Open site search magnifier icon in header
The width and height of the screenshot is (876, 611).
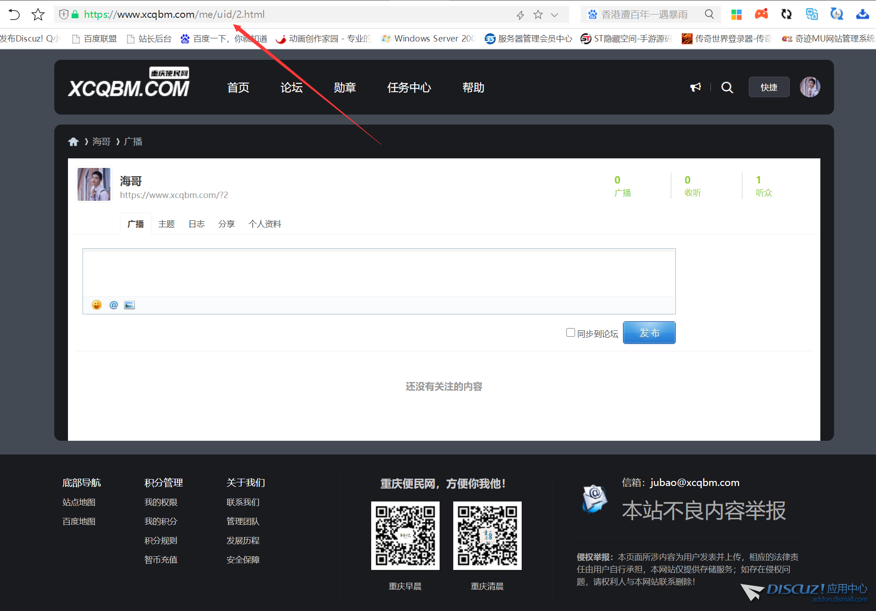[727, 87]
